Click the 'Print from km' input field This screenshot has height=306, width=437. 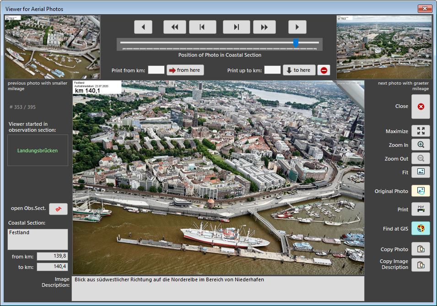[156, 70]
